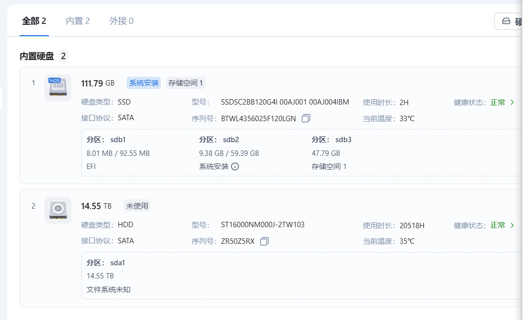Viewport: 523px width, 320px height.
Task: Click the 未使用 tag on disk 2
Action: tap(137, 206)
